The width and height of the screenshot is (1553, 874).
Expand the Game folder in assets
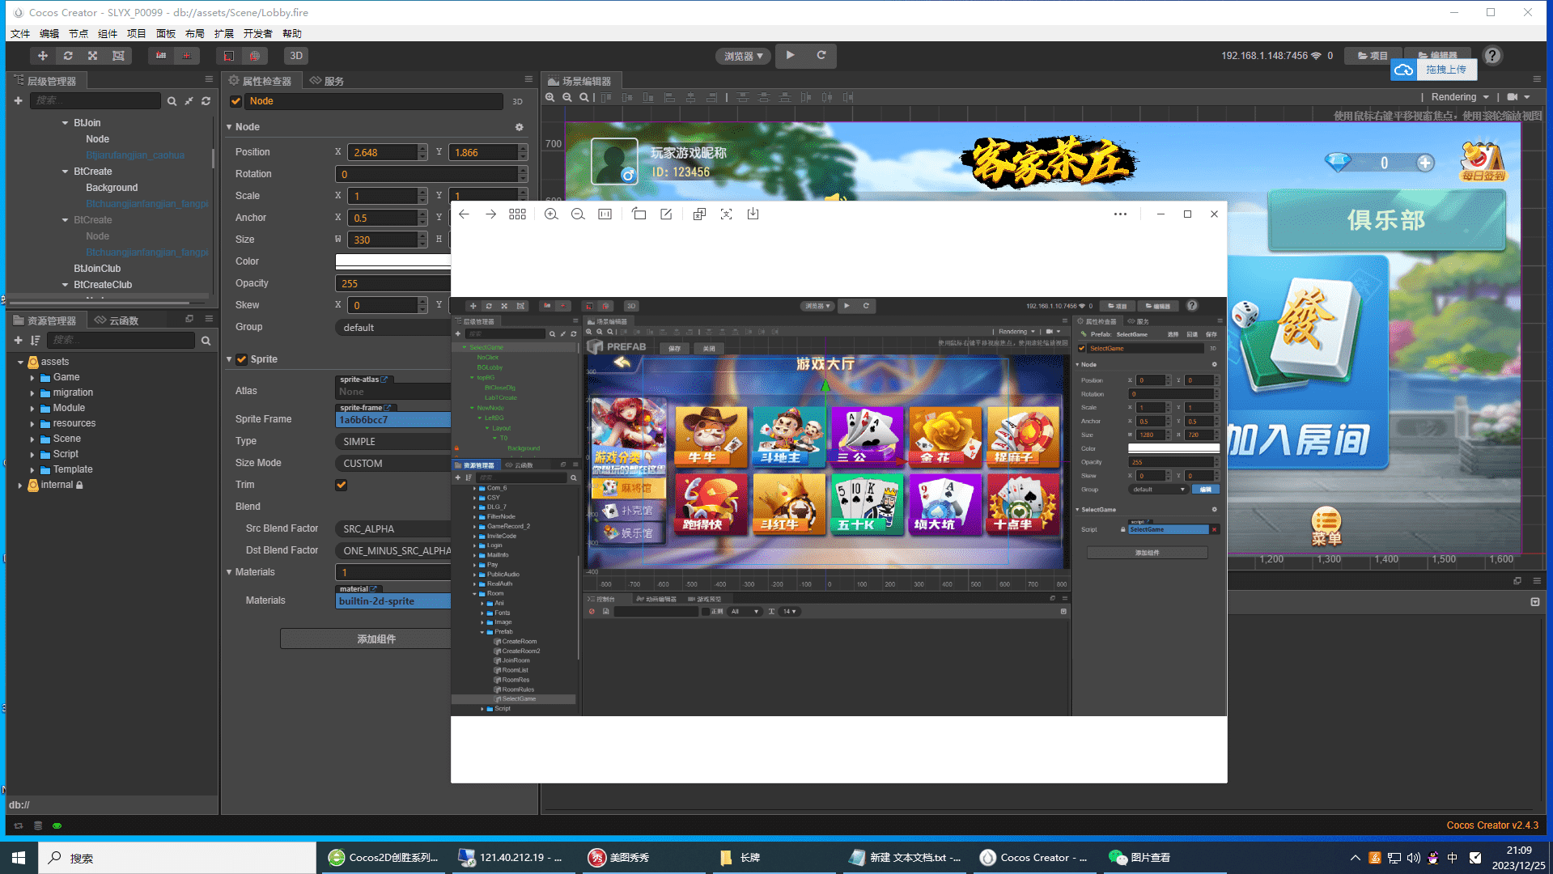click(32, 378)
